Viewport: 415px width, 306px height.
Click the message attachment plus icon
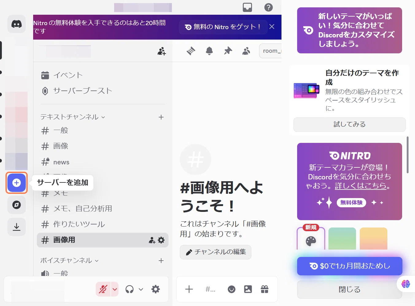[x=189, y=289]
